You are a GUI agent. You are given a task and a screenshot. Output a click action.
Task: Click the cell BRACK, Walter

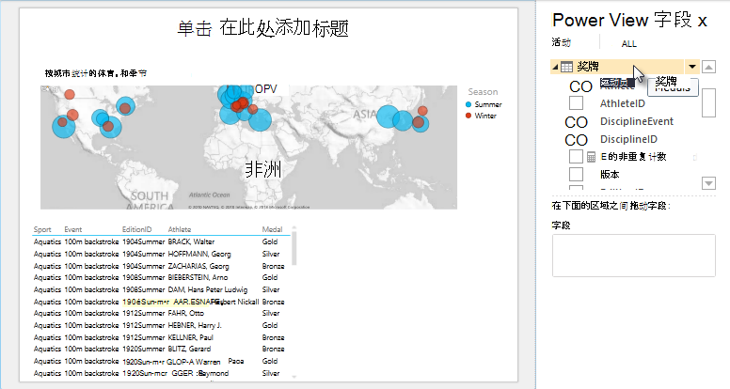[x=191, y=241]
